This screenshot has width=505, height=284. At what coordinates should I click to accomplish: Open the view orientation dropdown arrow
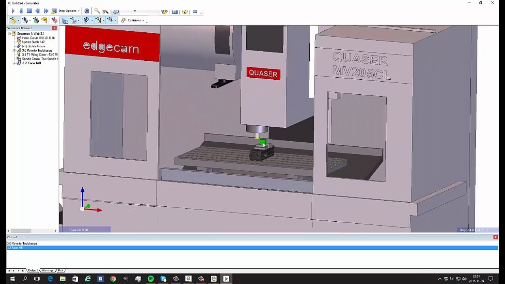tap(79, 21)
